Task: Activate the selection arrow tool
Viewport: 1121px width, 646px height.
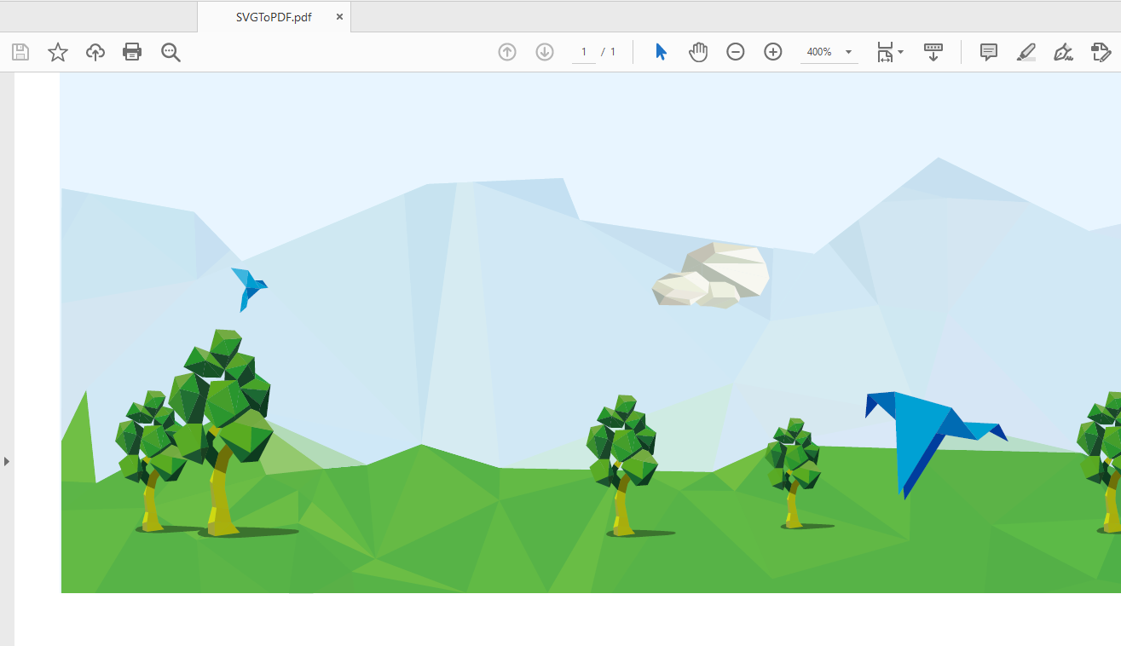Action: [661, 52]
